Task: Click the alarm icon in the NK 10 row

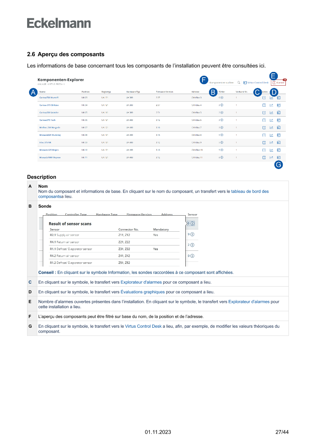Action: [264, 150]
